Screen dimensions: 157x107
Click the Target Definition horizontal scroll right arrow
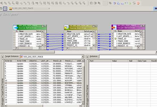point(139,48)
